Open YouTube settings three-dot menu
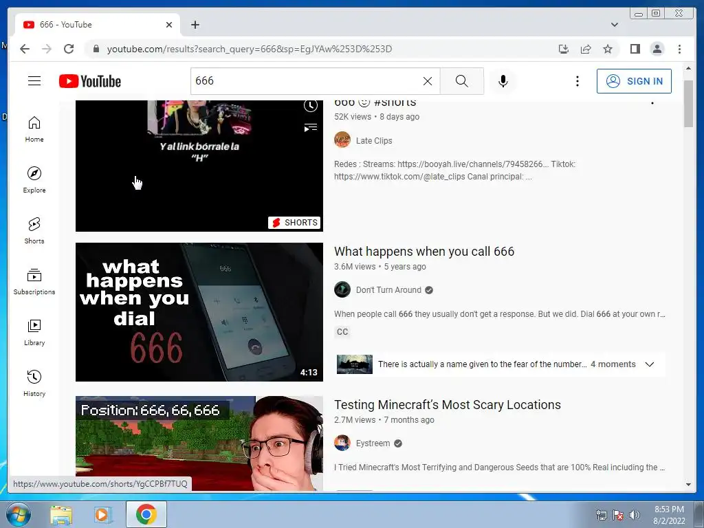 (577, 81)
